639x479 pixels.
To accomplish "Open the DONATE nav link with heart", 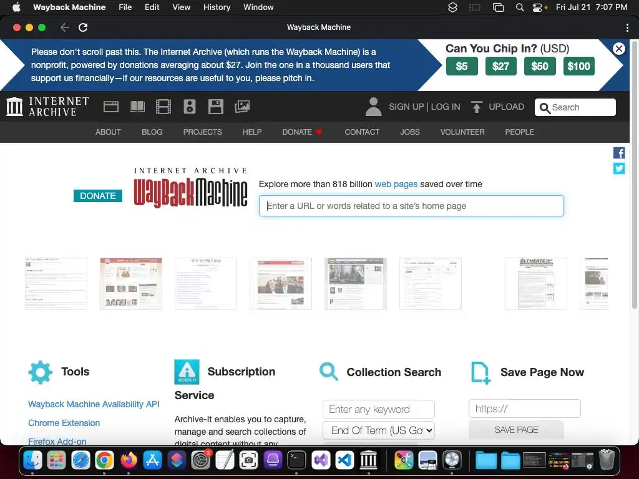I will (302, 132).
